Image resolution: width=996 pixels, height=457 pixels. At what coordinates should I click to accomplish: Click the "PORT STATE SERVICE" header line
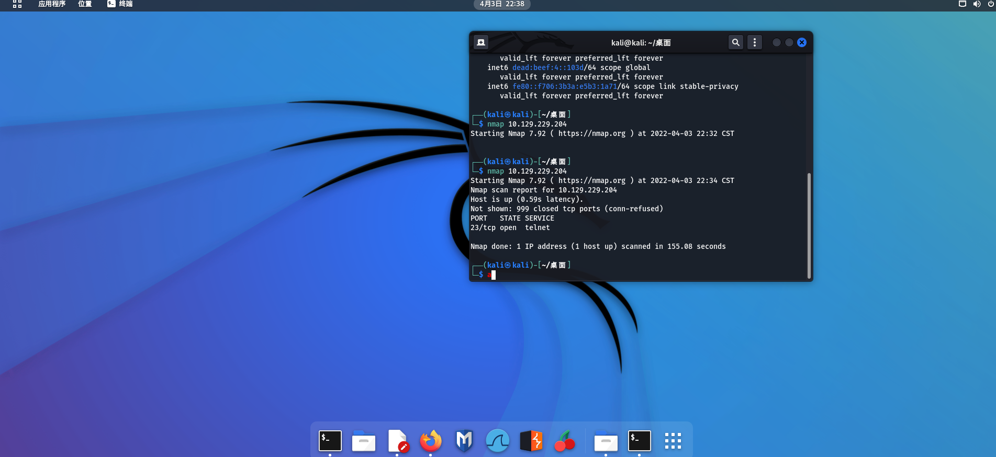[512, 219]
